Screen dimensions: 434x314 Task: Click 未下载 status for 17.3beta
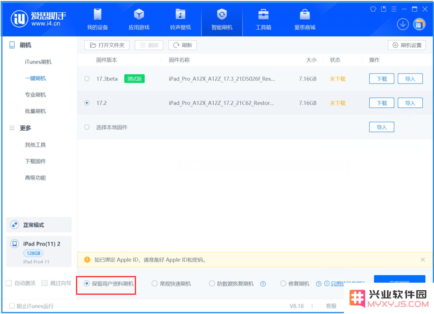coord(338,79)
